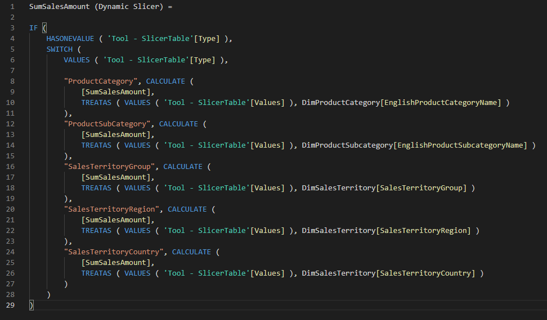Image resolution: width=547 pixels, height=320 pixels.
Task: Click [SumSalesAmount] on line 13
Action: (x=115, y=135)
